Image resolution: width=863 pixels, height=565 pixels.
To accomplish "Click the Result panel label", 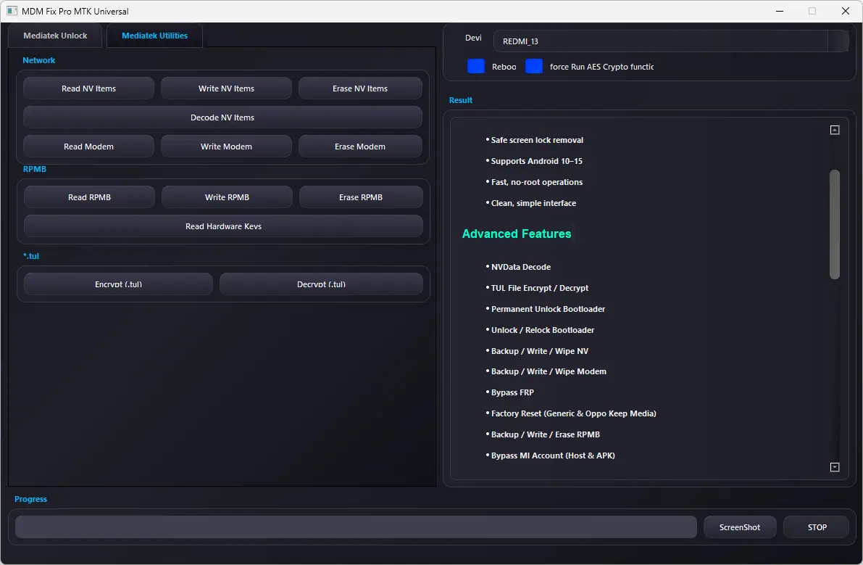I will pyautogui.click(x=461, y=100).
